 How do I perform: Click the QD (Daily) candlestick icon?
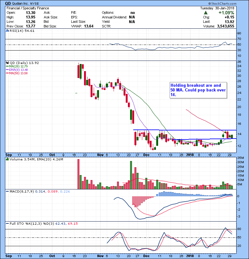pos(7,63)
